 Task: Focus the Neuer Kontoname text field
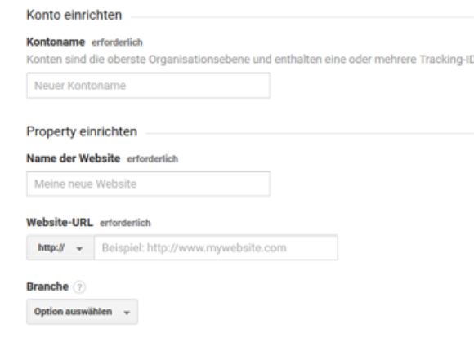coord(149,86)
